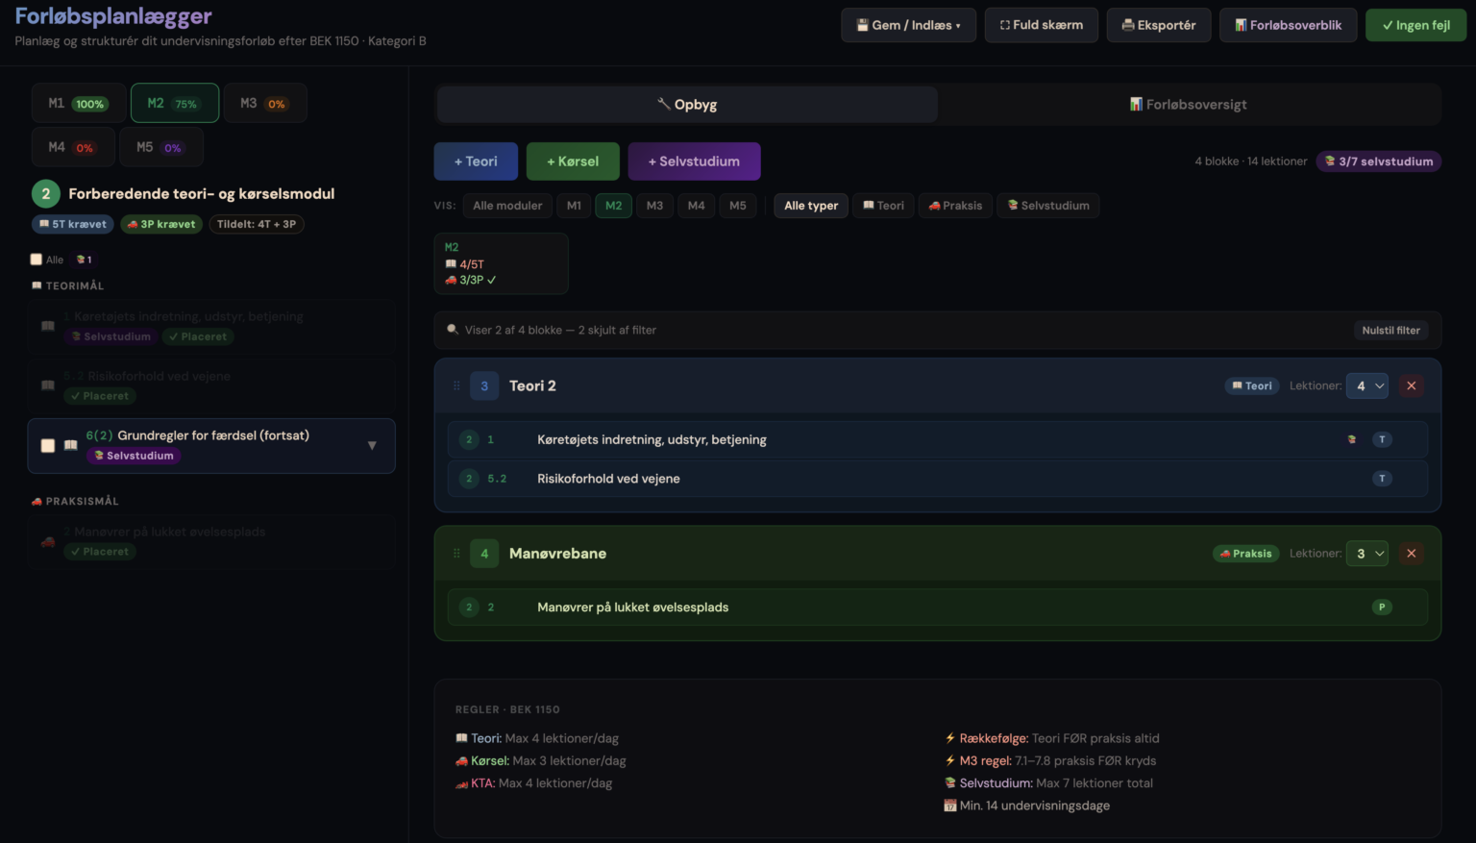The height and width of the screenshot is (843, 1476).
Task: Click the M2 summary card showing 4/5T
Action: pos(501,263)
